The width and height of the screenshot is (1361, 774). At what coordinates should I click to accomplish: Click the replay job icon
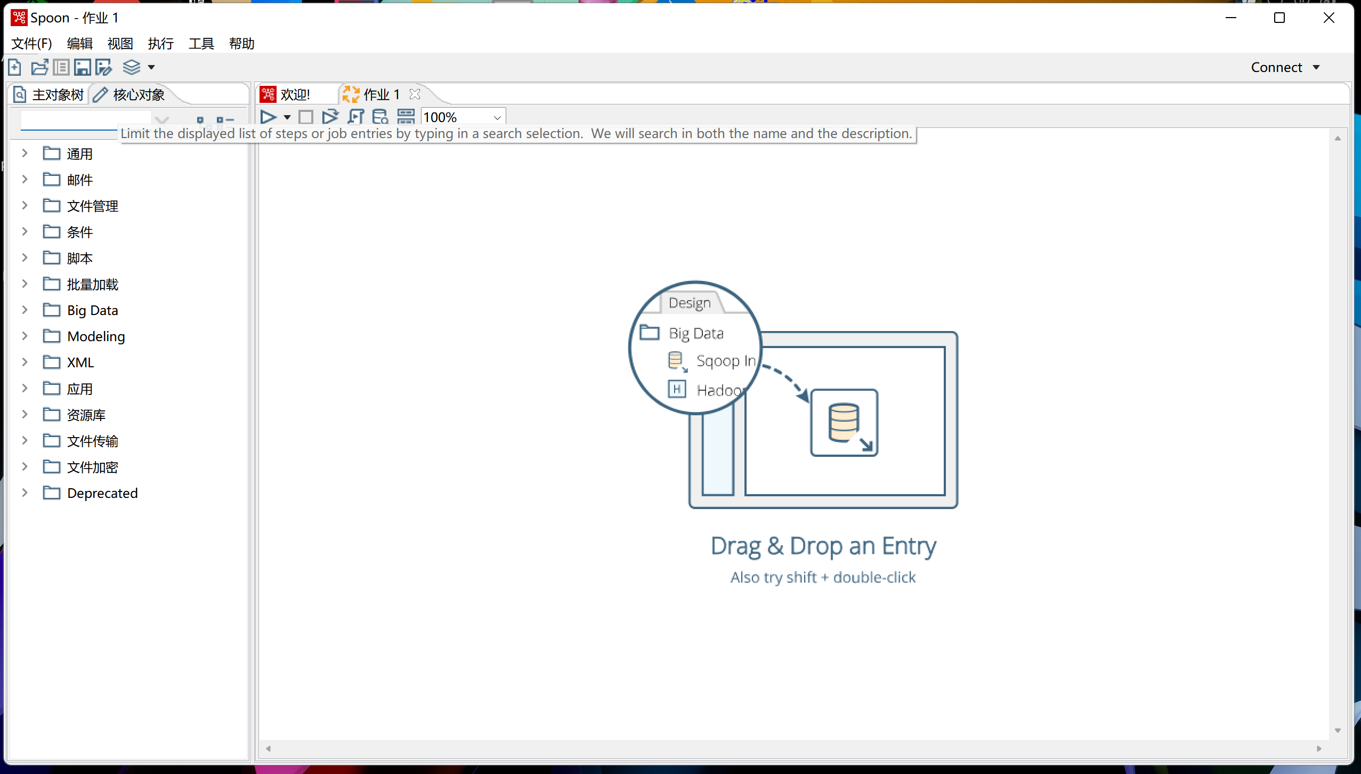[x=330, y=117]
